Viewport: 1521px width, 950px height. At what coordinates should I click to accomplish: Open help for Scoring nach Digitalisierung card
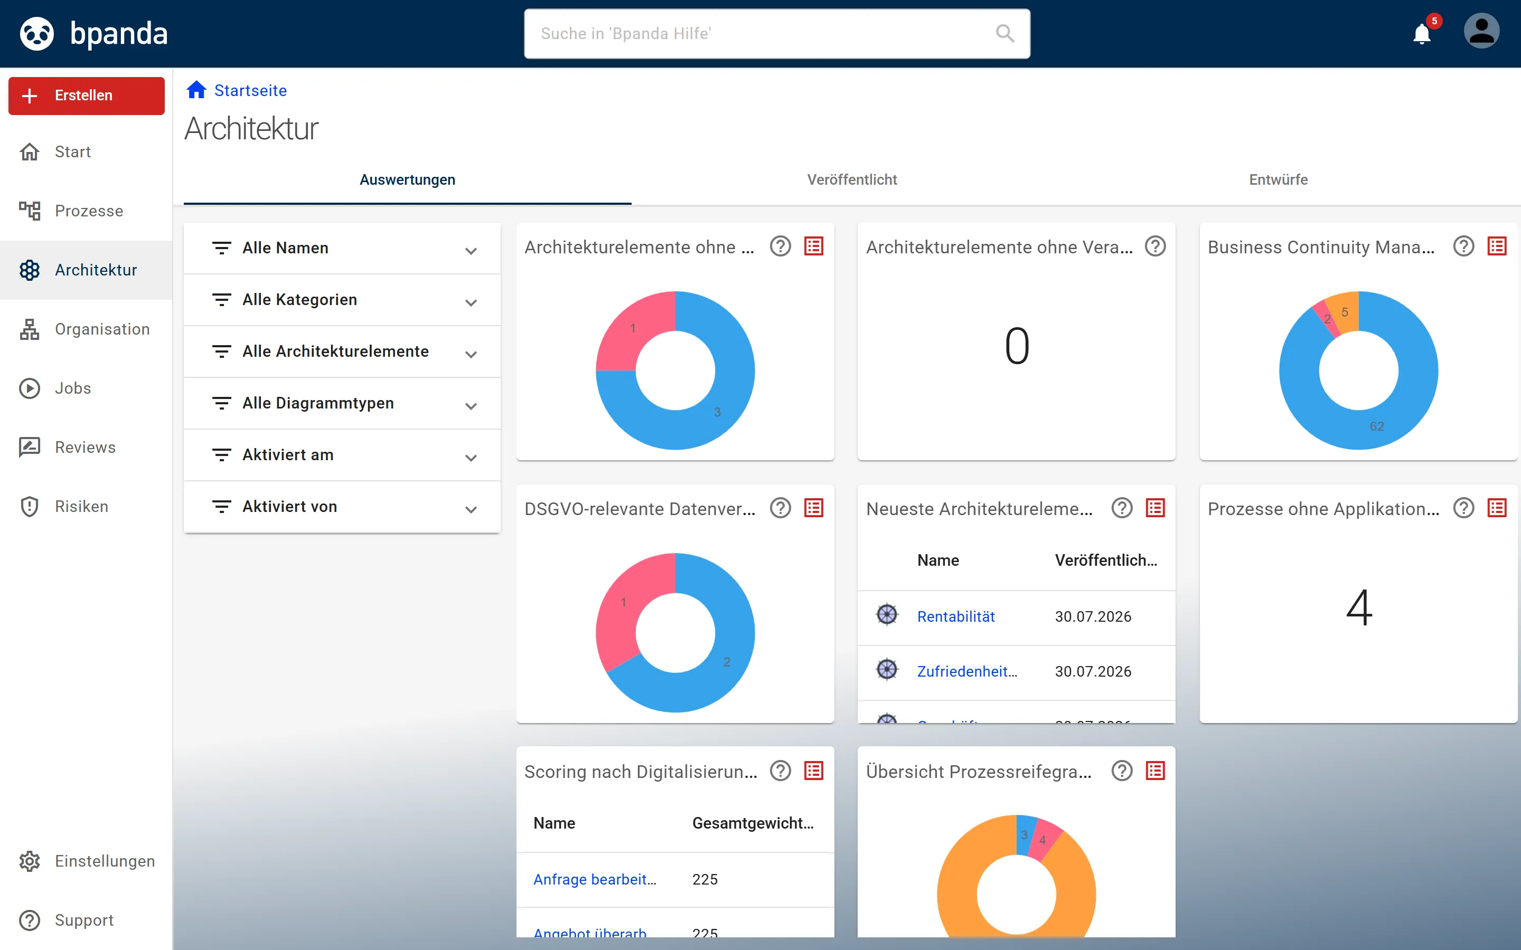click(781, 771)
